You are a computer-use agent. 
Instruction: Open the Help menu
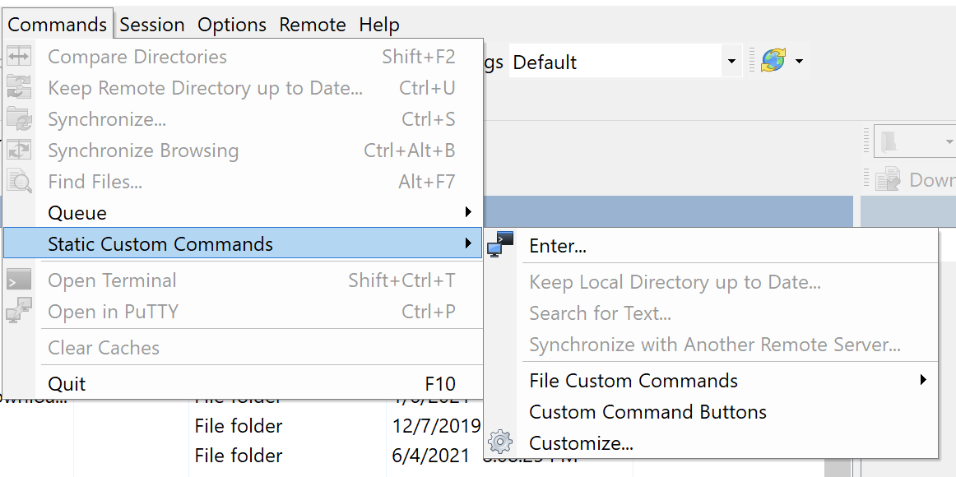[379, 25]
